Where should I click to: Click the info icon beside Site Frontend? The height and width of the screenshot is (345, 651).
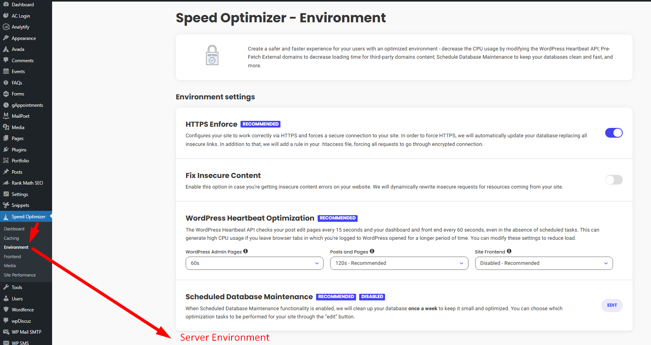(509, 251)
